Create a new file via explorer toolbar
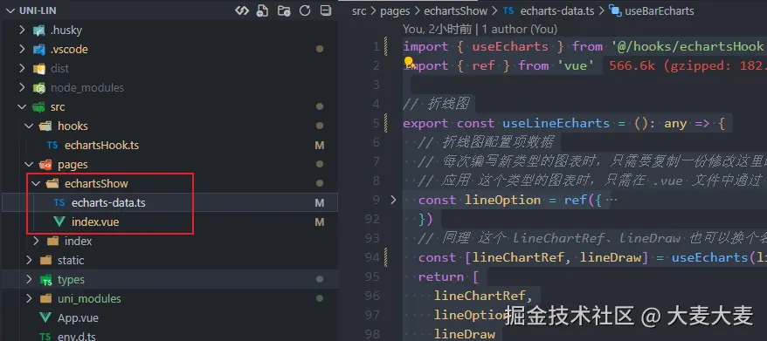Viewport: 767px width, 341px height. [x=263, y=10]
